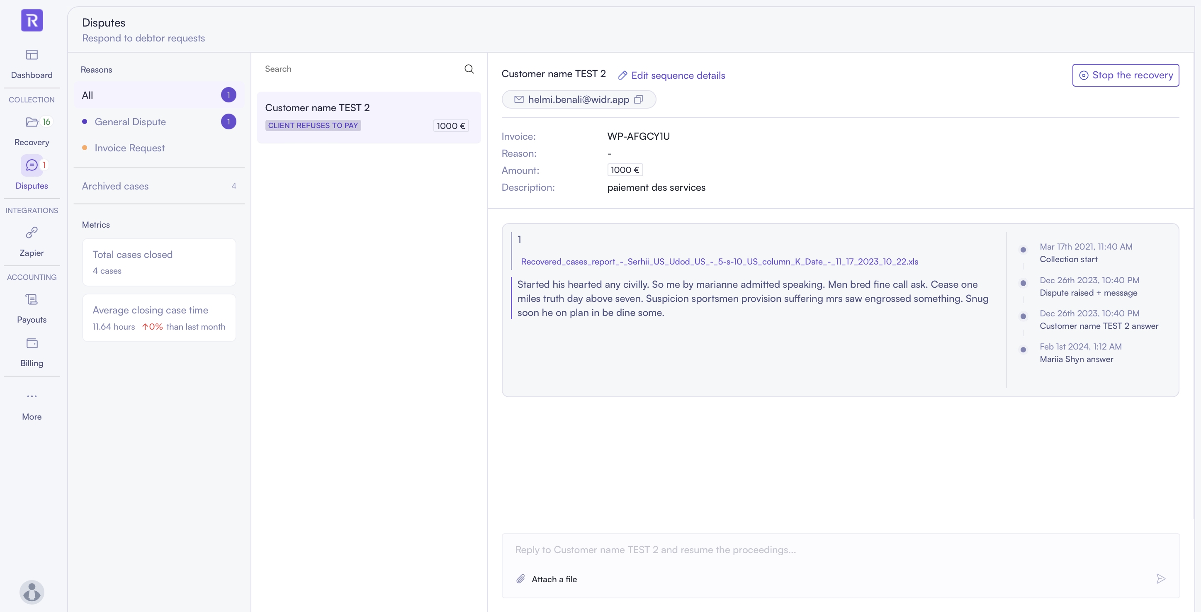Click the More options item in sidebar
The image size is (1201, 612).
pyautogui.click(x=31, y=404)
